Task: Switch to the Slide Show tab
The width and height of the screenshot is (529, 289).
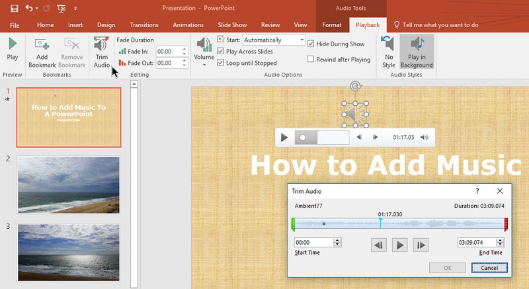Action: pyautogui.click(x=232, y=25)
